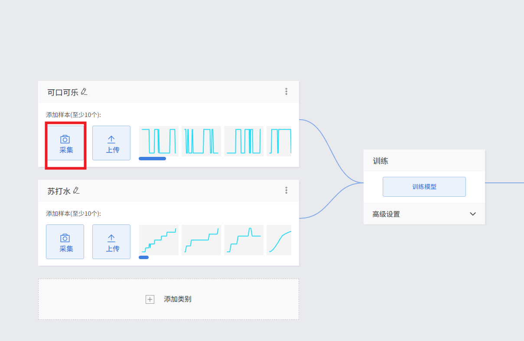Click the 训练模型 button
Image resolution: width=524 pixels, height=341 pixels.
tap(424, 187)
